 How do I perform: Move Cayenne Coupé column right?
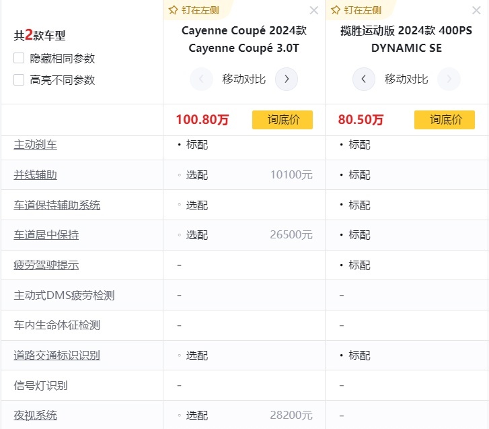(287, 79)
